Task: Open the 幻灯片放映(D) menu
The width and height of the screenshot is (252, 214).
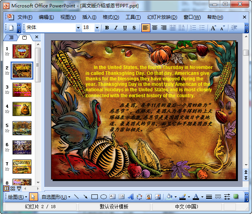Action: (162, 17)
